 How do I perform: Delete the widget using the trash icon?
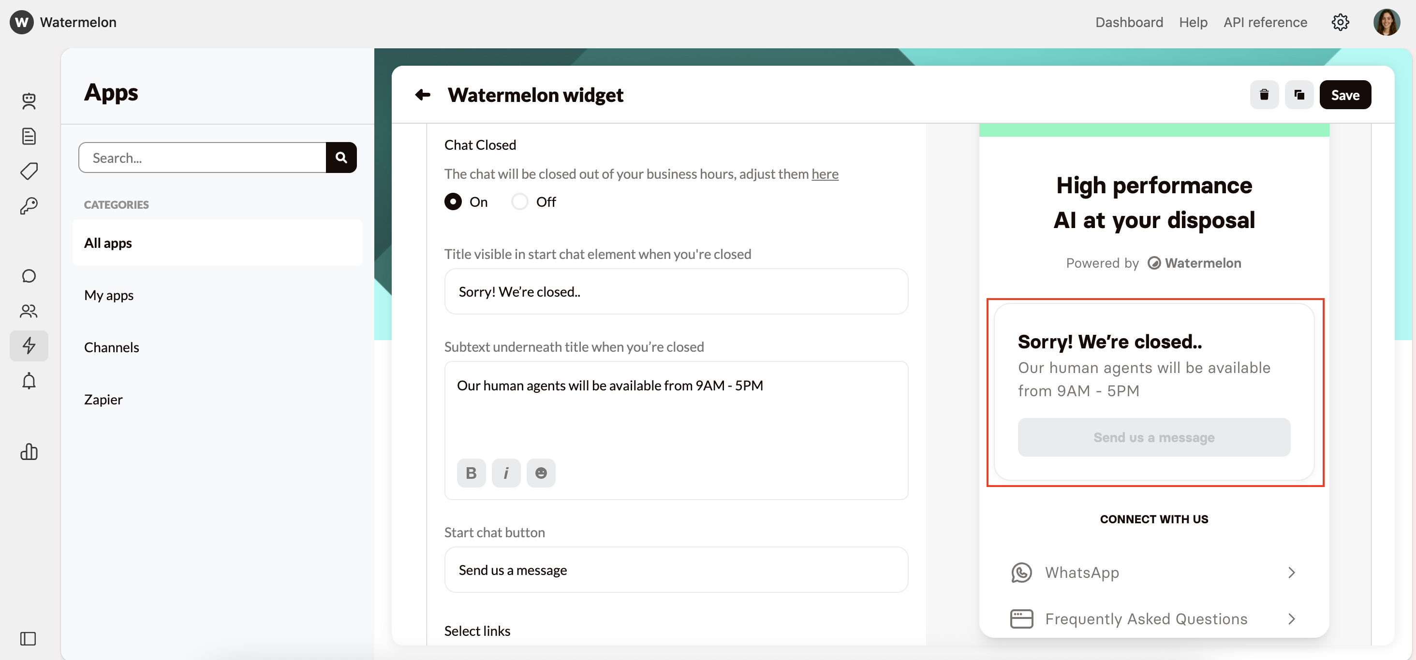[1264, 94]
